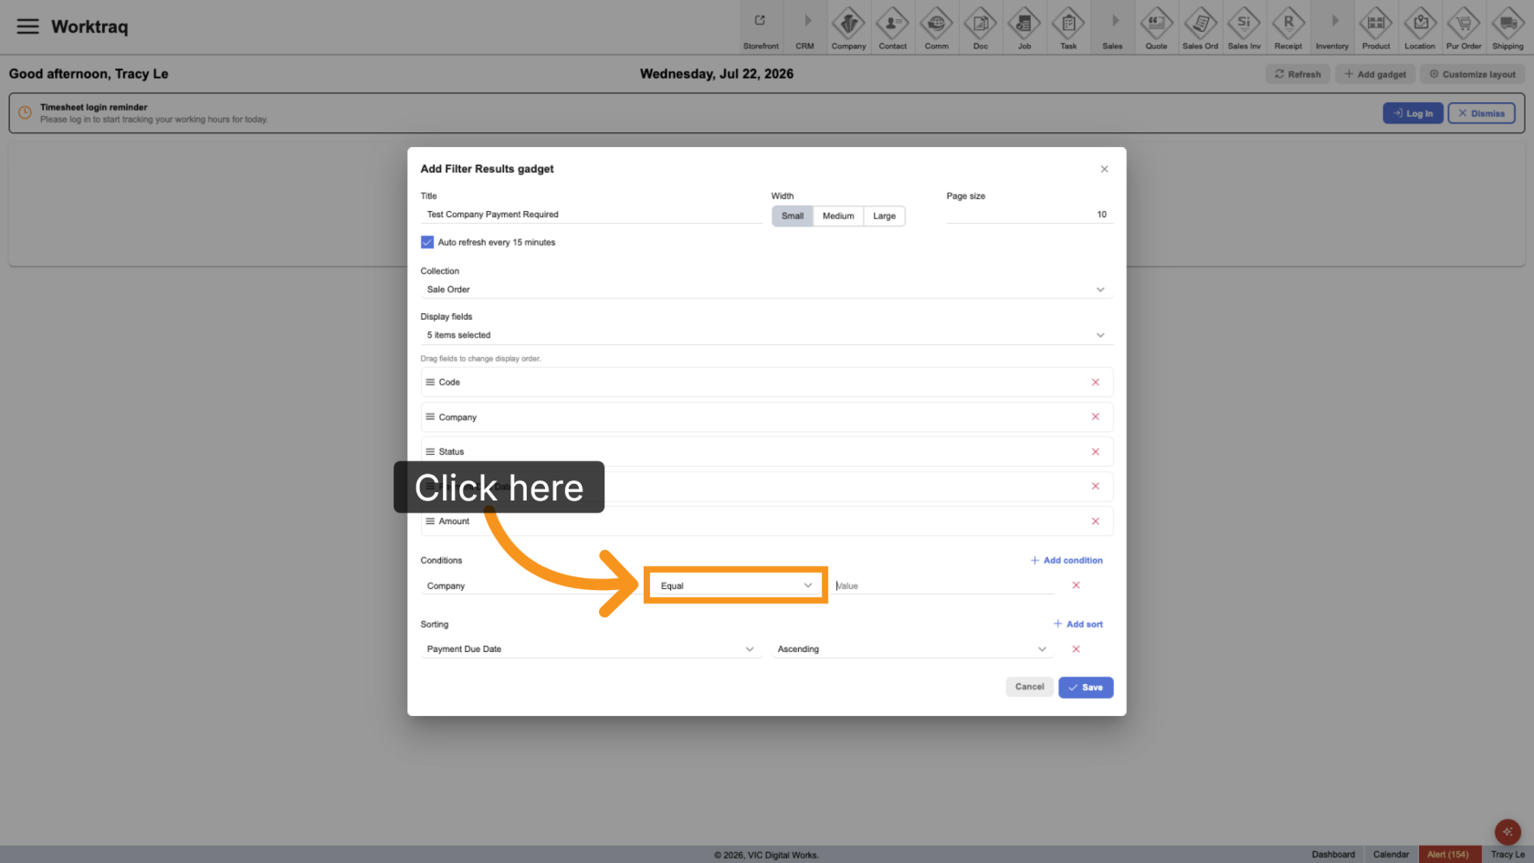
Task: Open the Doc module icon
Action: coord(981,27)
